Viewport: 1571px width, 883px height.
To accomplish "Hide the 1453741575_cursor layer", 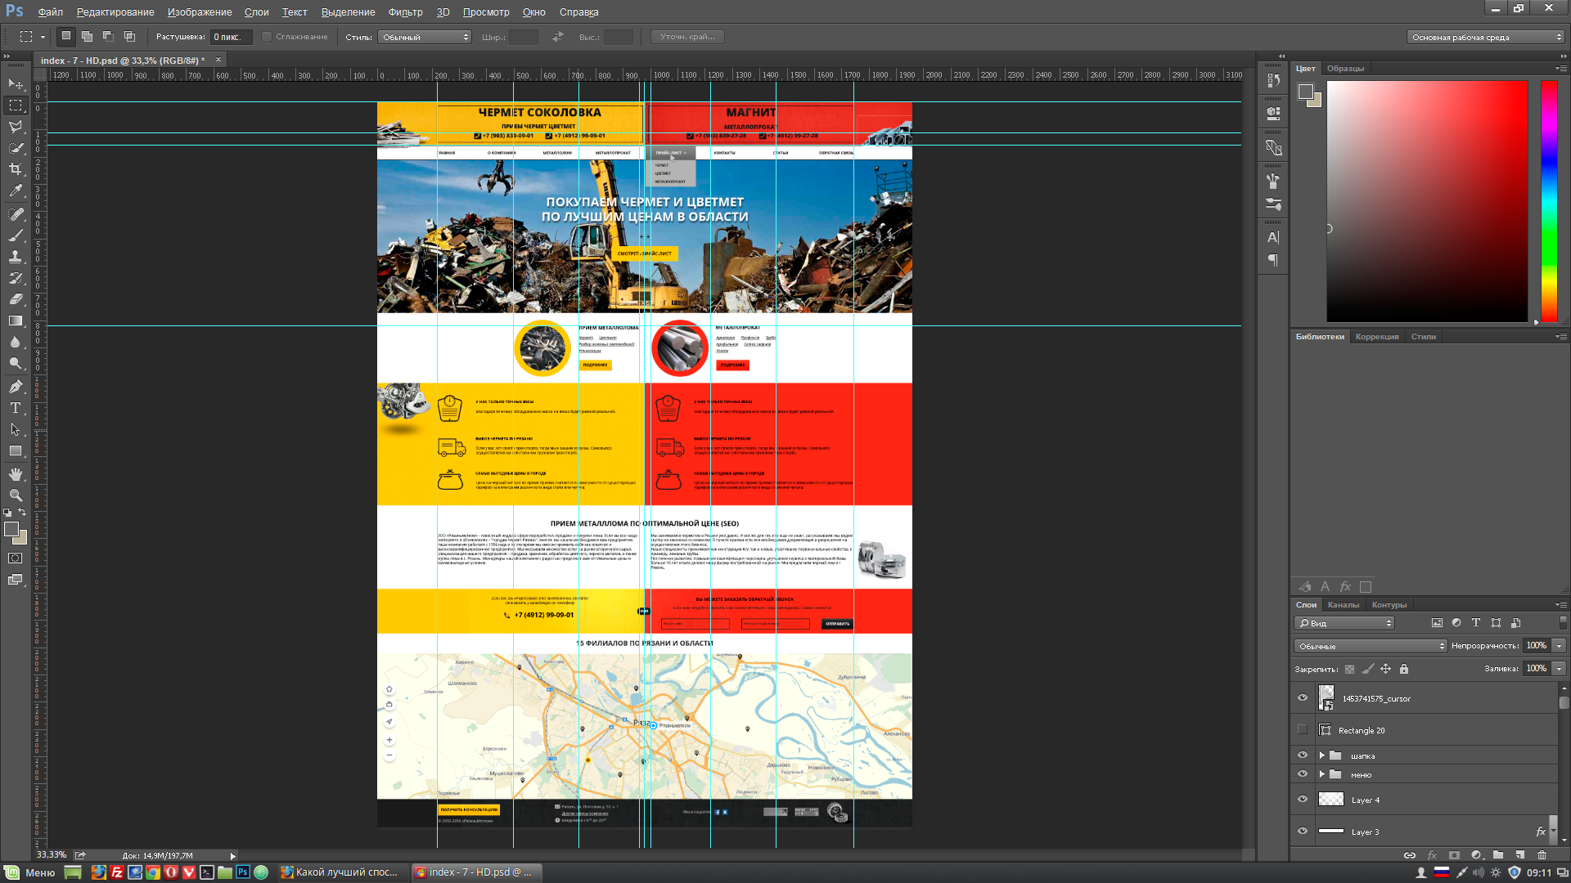I will coord(1303,698).
